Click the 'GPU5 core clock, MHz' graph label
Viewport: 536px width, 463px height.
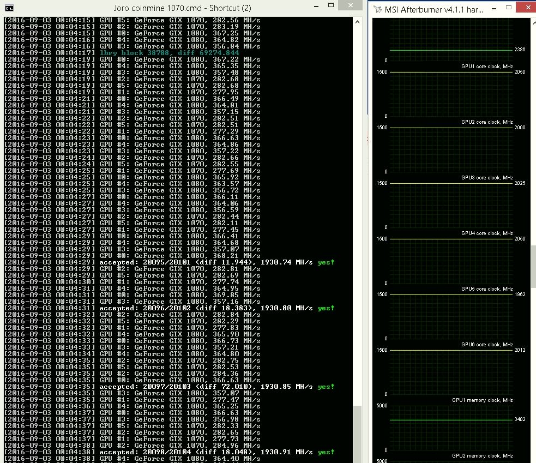tap(487, 289)
